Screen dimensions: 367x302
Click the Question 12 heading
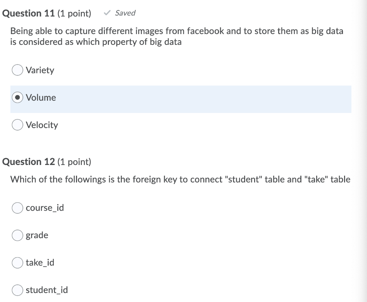(29, 162)
